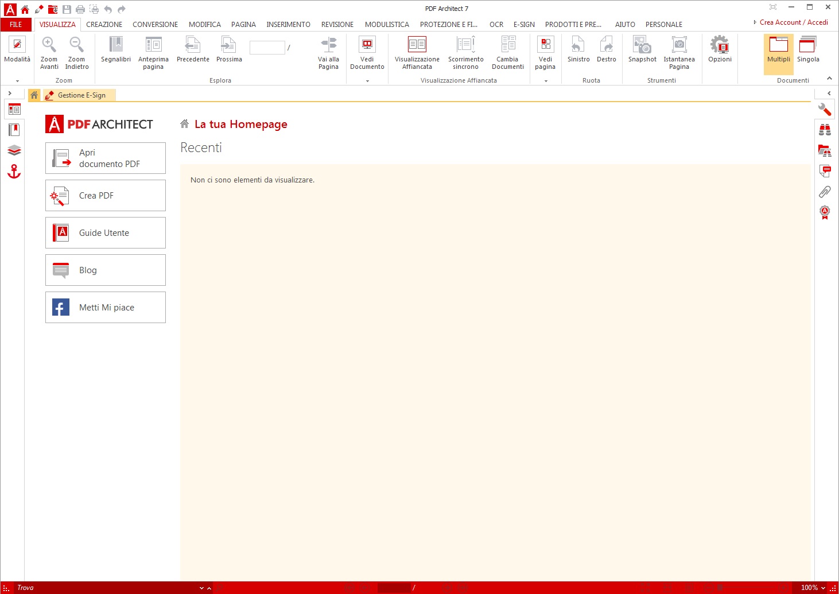Switch to the REVISIONE ribbon tab
This screenshot has width=839, height=594.
pyautogui.click(x=337, y=25)
